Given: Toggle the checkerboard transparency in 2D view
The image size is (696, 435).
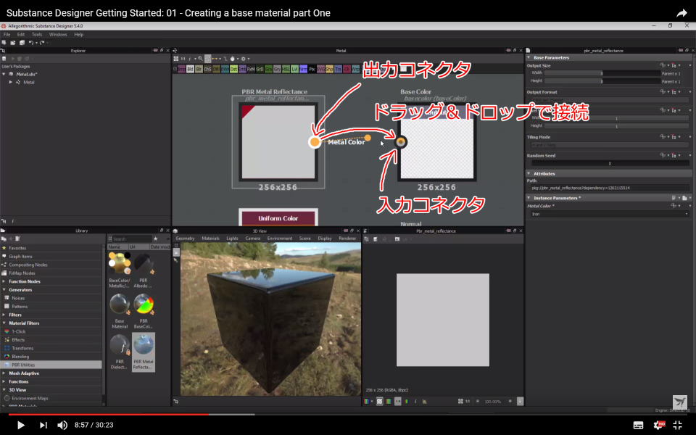Looking at the screenshot, I should (379, 401).
